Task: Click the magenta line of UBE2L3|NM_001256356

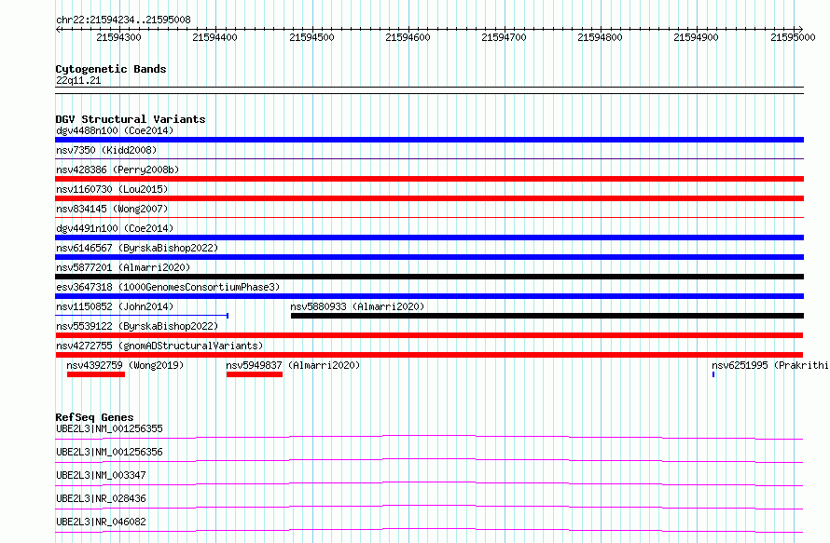Action: click(429, 460)
